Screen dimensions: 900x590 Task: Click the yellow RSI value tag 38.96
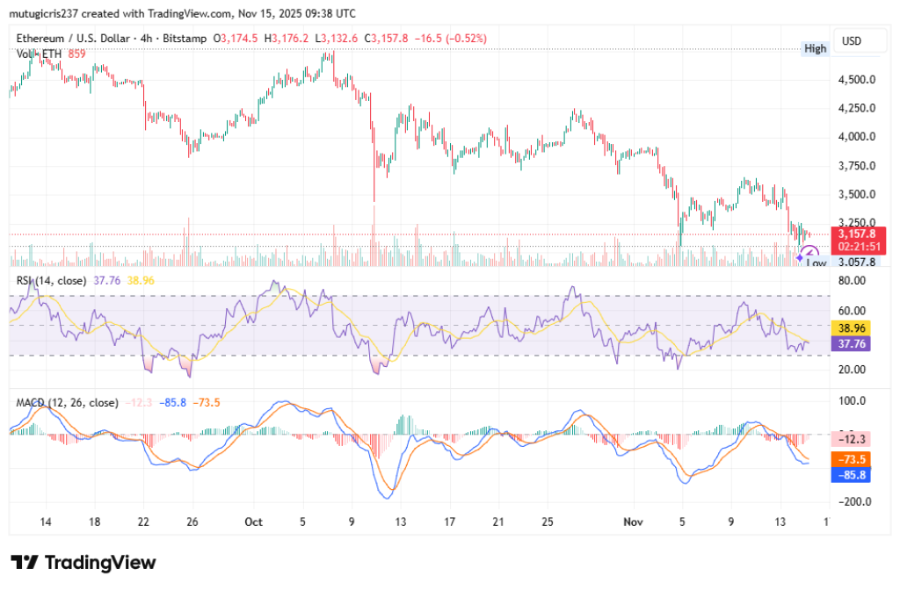pos(851,327)
